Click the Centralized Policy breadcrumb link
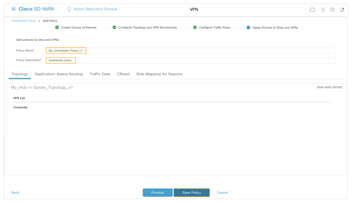Viewport: 352px width, 202px height. [x=24, y=21]
